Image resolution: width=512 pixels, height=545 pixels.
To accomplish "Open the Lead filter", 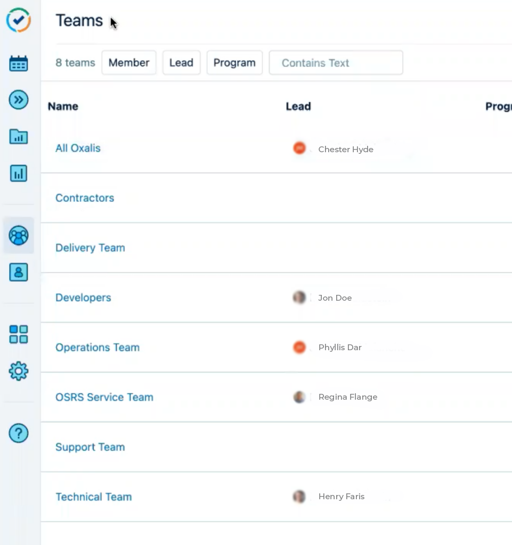I will [181, 63].
